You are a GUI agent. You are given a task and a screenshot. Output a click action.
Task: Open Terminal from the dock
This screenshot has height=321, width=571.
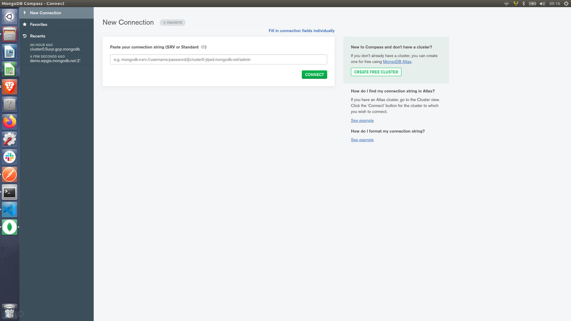9,192
